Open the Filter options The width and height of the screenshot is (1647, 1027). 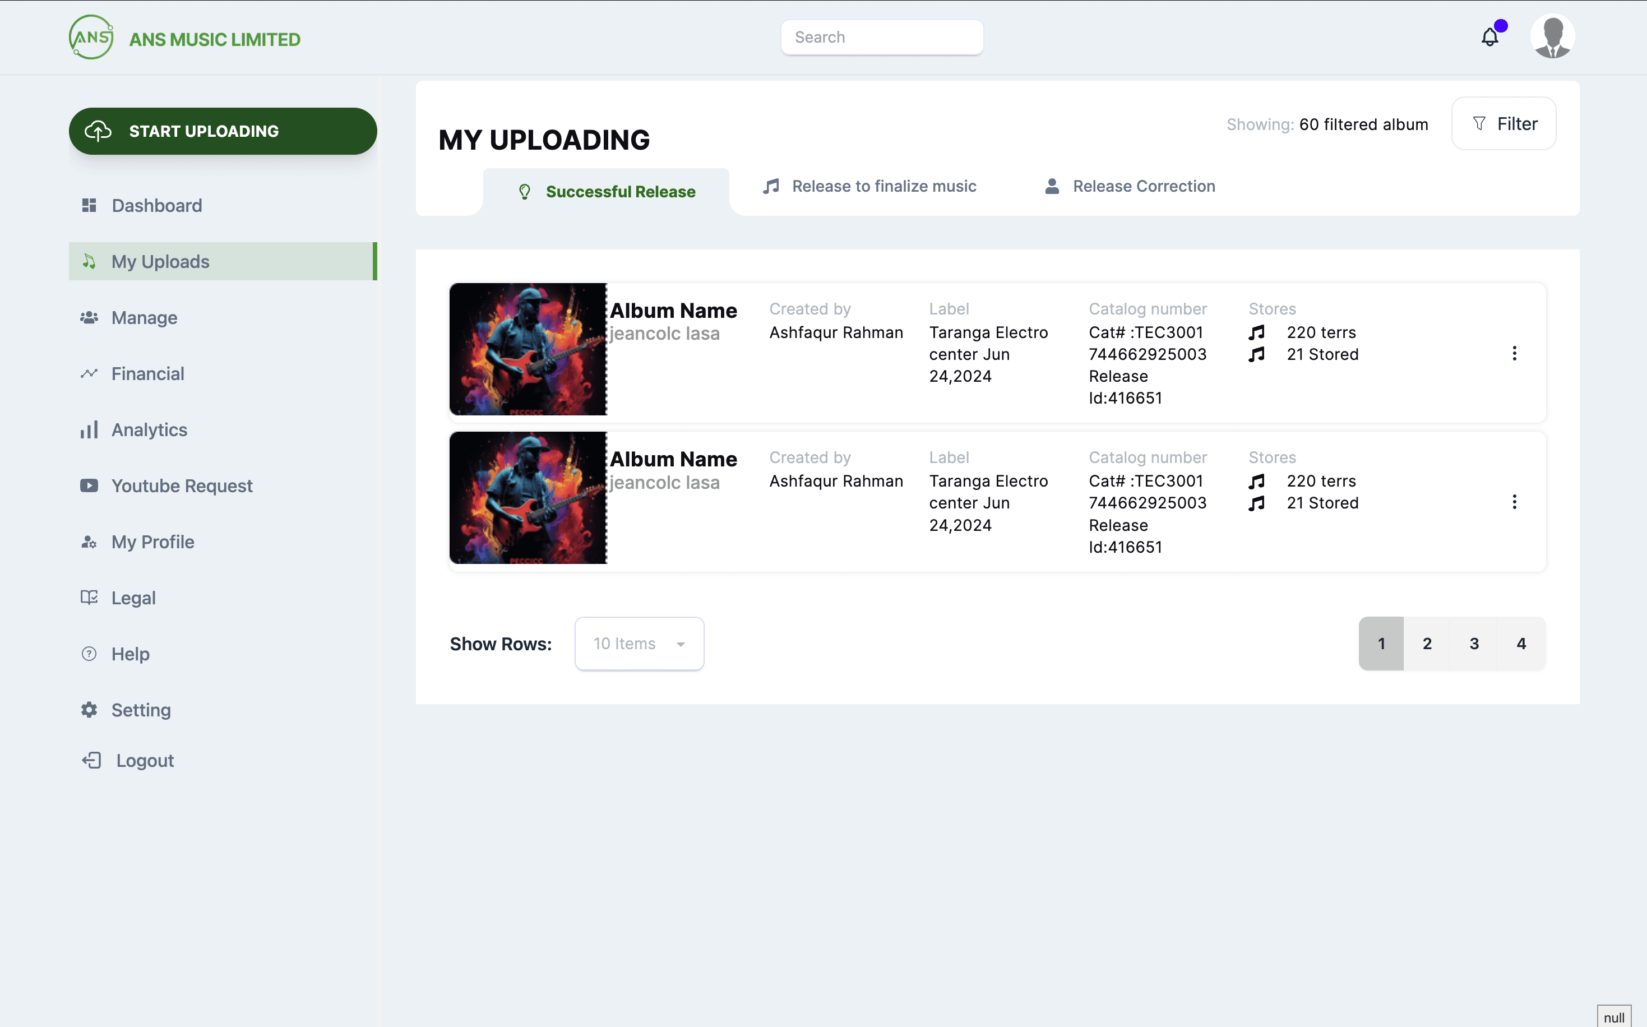[x=1503, y=124]
